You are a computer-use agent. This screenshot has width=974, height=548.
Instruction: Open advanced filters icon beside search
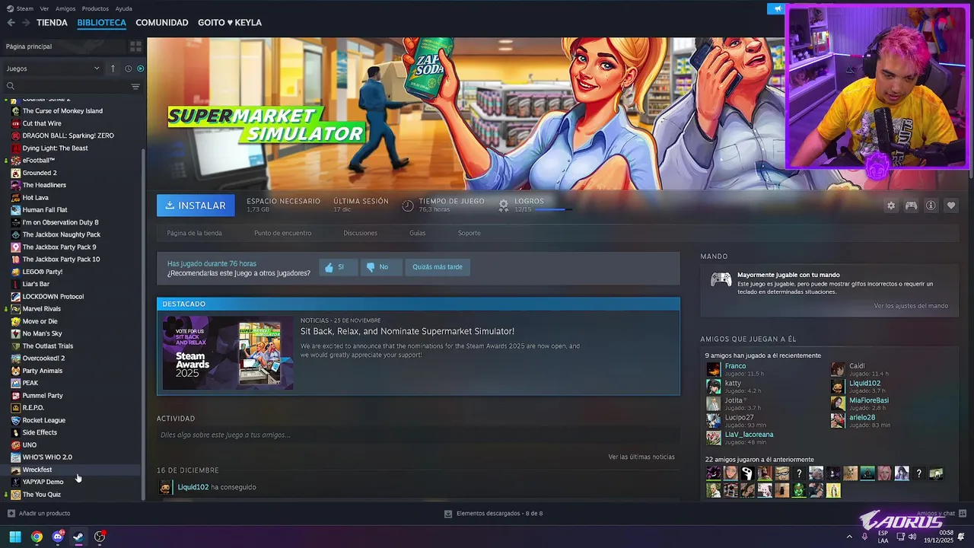[135, 86]
